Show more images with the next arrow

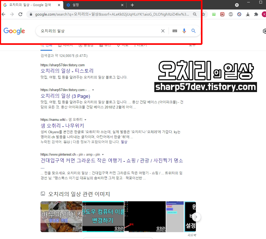196,217
